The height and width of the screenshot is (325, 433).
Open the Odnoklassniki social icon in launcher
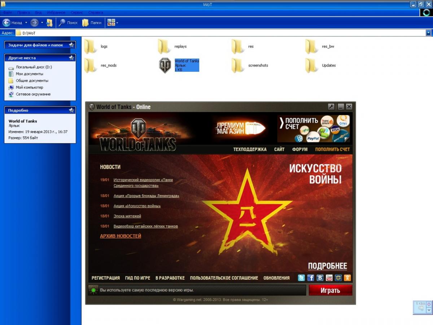tap(347, 278)
